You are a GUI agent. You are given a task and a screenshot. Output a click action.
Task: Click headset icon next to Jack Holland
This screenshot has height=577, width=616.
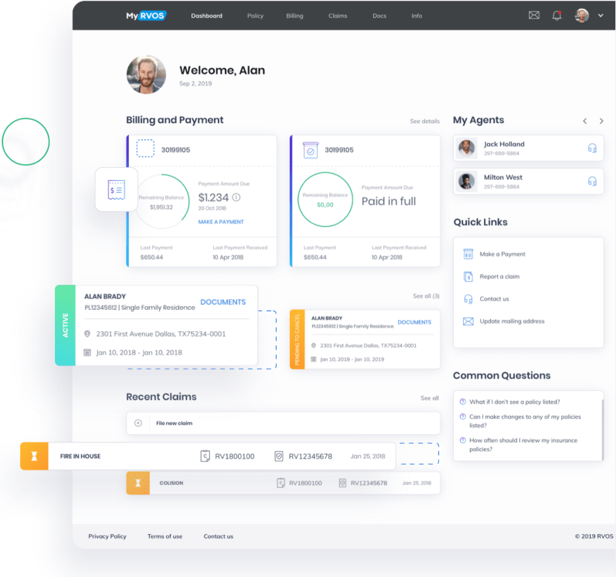[x=592, y=148]
